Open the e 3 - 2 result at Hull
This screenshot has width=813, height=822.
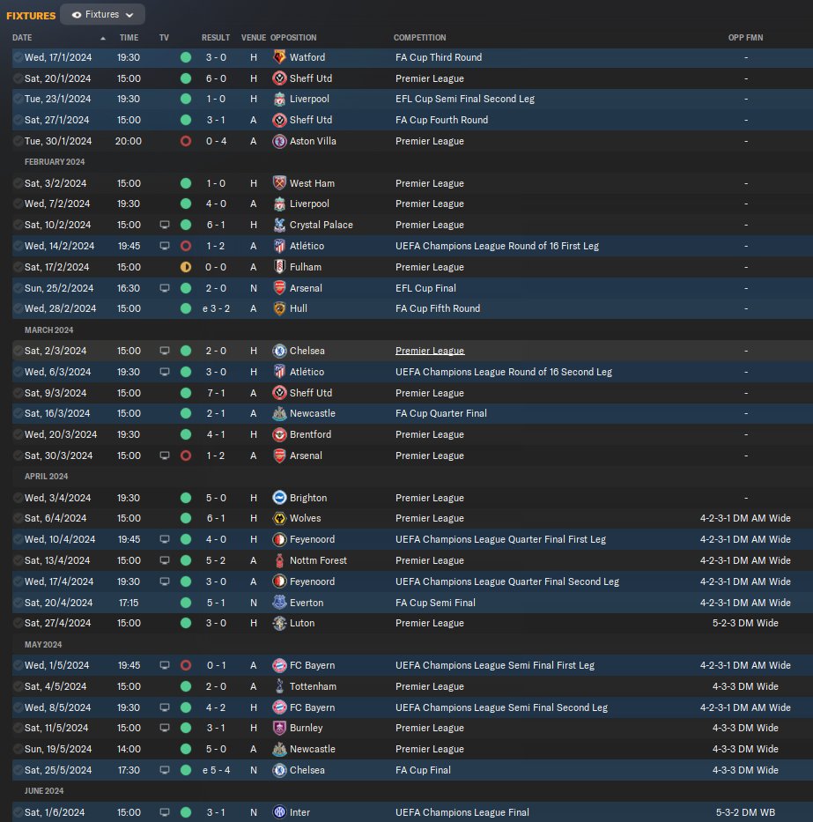coord(216,308)
